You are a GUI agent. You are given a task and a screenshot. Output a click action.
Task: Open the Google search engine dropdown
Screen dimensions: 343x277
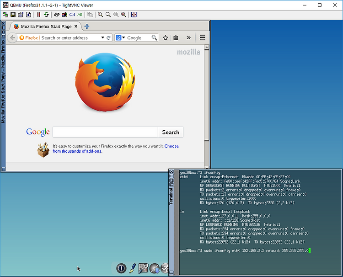click(x=121, y=38)
